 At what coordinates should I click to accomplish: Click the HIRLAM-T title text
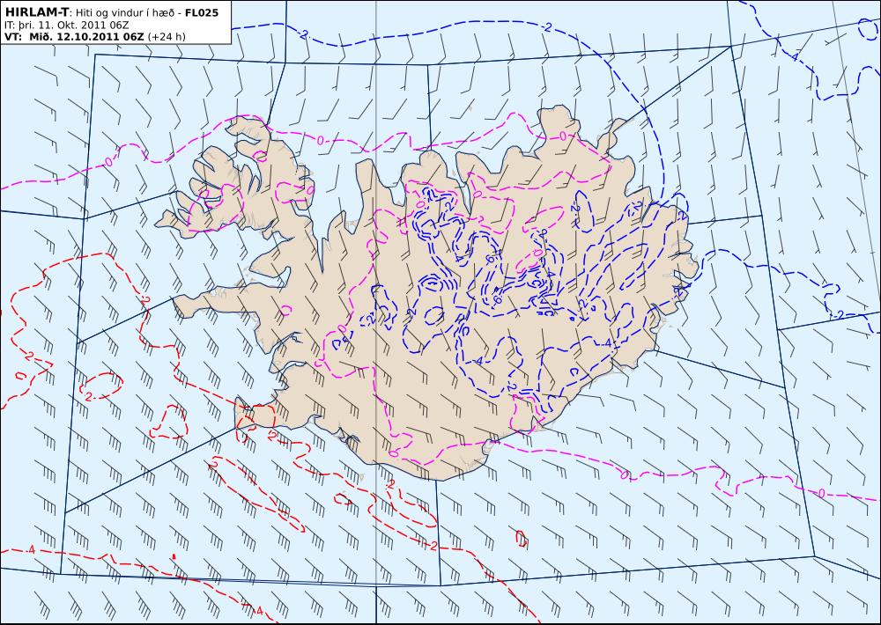36,12
